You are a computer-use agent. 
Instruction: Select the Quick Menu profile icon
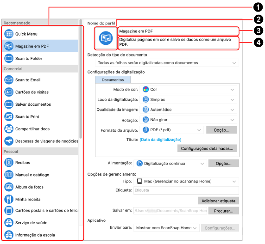click(x=9, y=34)
